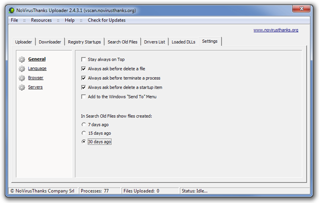
Task: Switch to the Downloader tab
Action: point(50,42)
